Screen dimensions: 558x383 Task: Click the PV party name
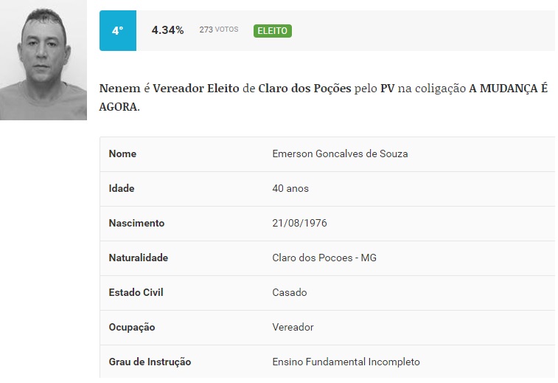(x=387, y=89)
